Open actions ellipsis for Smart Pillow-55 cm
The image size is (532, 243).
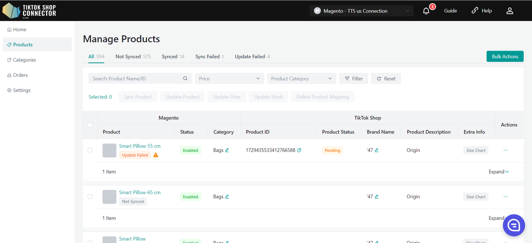pyautogui.click(x=505, y=150)
